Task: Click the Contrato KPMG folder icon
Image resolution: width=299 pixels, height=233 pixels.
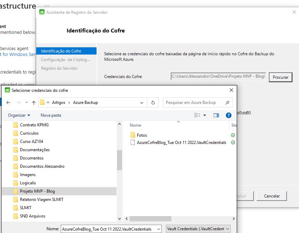Action: point(16,125)
